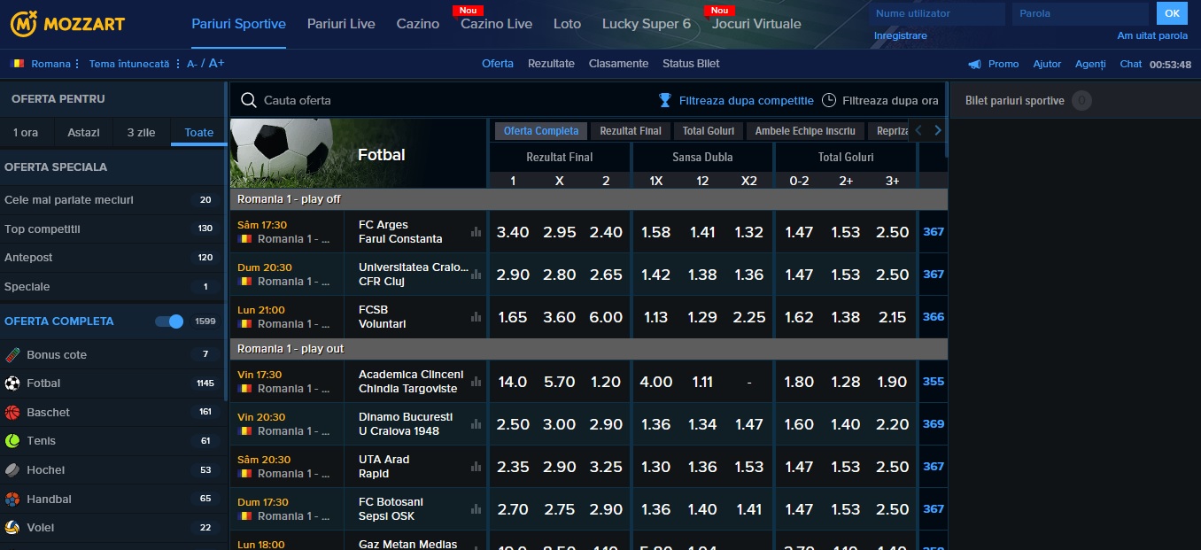
Task: Click the Tenis ball icon
Action: pyautogui.click(x=12, y=440)
